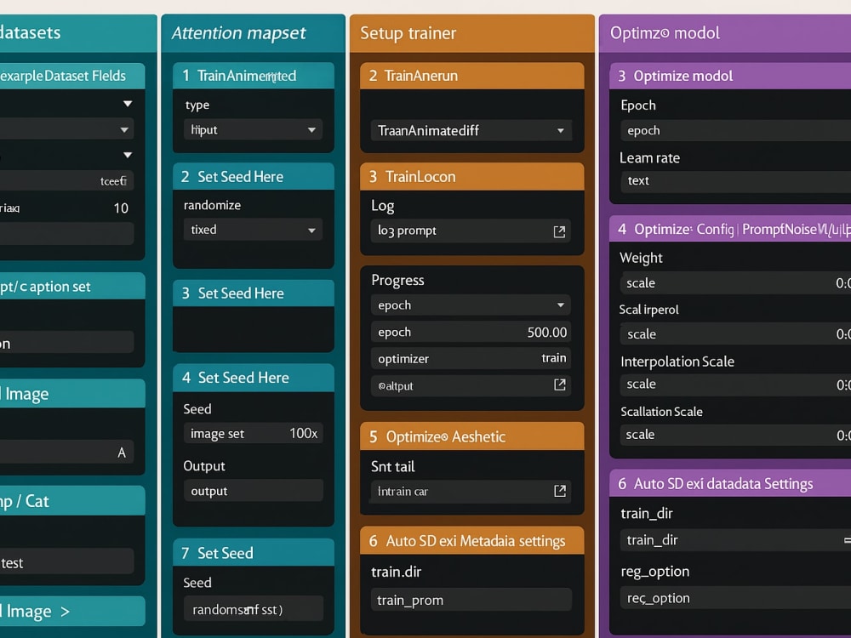
Task: Click the Snt tail label
Action: click(x=392, y=466)
